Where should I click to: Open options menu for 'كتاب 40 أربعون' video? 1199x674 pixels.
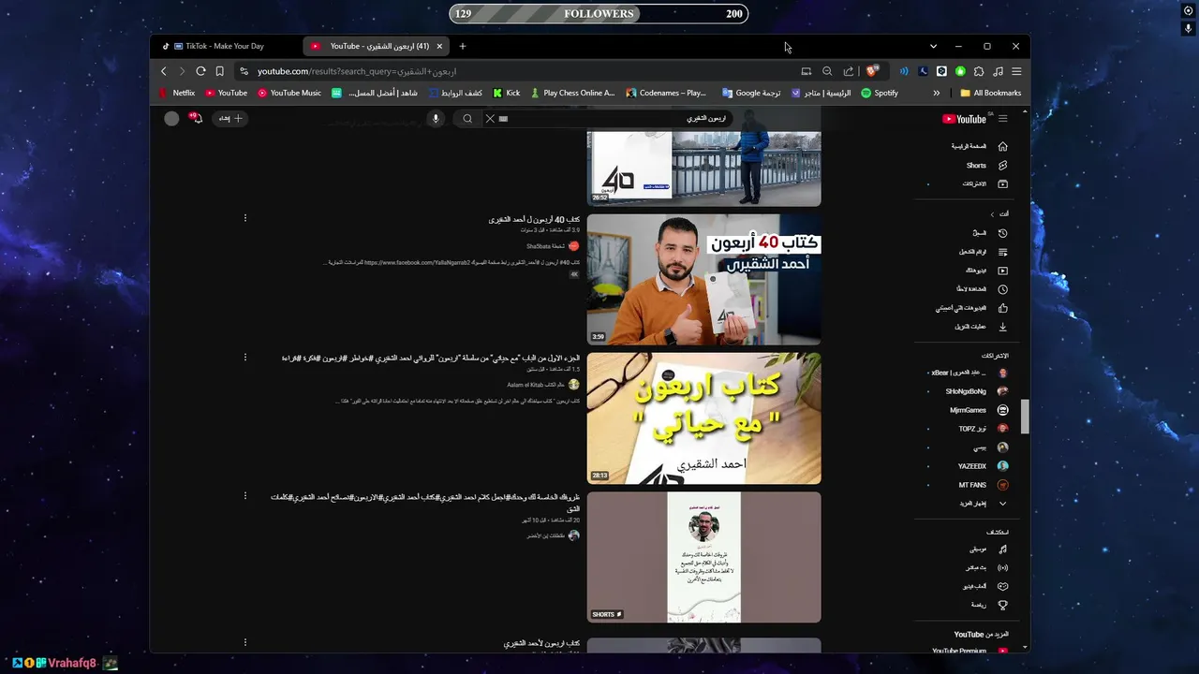point(245,218)
